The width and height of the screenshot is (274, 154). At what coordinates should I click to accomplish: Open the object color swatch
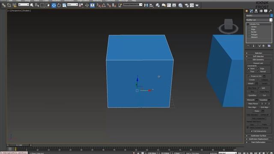coord(271,15)
